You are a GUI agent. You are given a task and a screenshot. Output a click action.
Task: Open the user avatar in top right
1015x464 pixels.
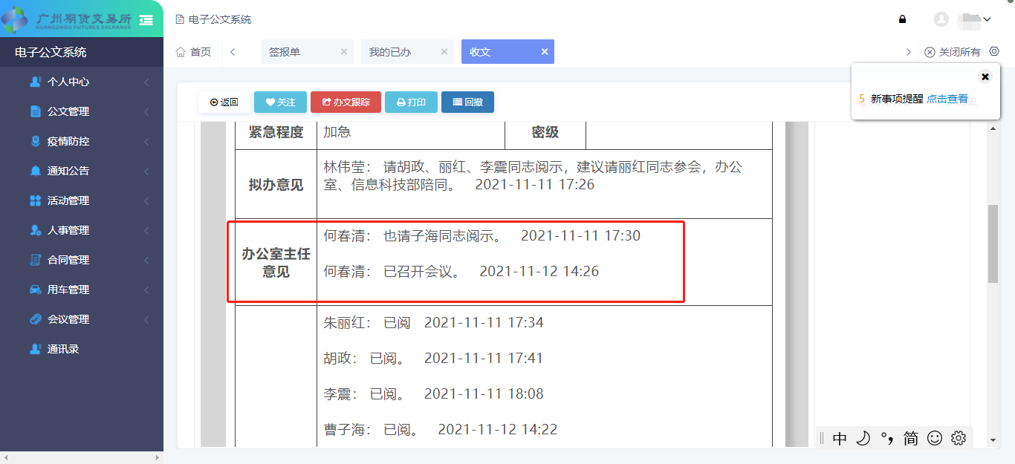tap(941, 19)
